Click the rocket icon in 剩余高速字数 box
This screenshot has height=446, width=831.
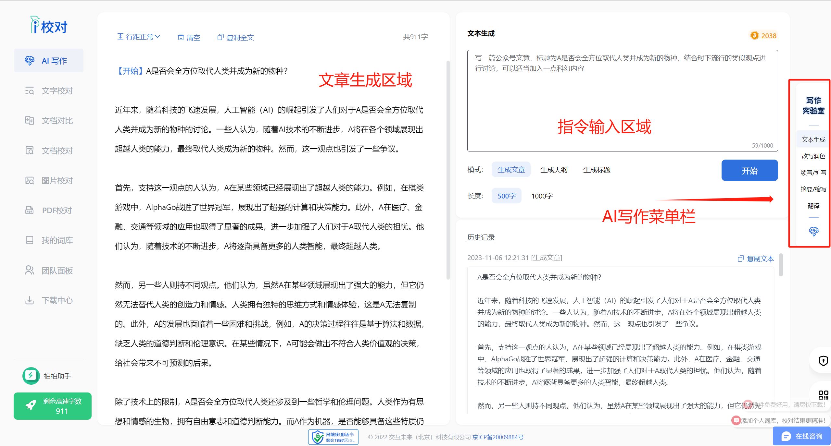pyautogui.click(x=31, y=405)
